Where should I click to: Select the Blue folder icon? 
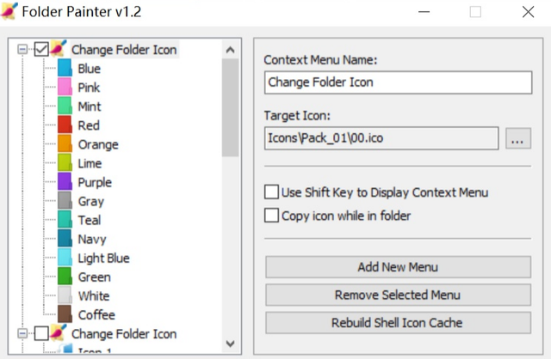click(x=65, y=68)
